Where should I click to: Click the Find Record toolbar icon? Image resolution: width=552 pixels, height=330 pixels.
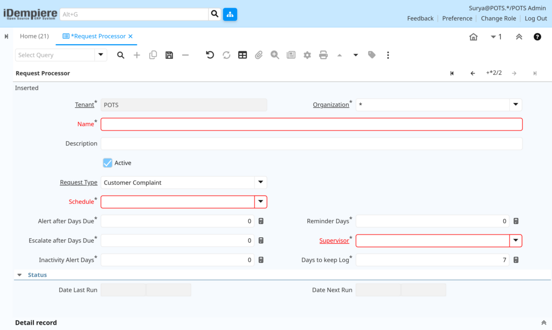[x=120, y=55]
